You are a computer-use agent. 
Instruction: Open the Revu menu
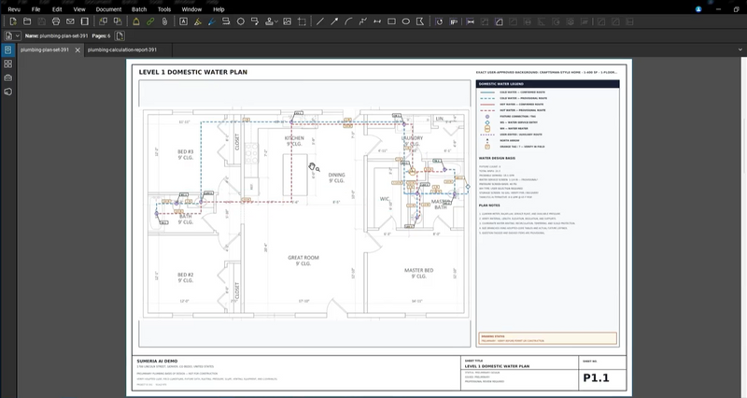coord(14,9)
